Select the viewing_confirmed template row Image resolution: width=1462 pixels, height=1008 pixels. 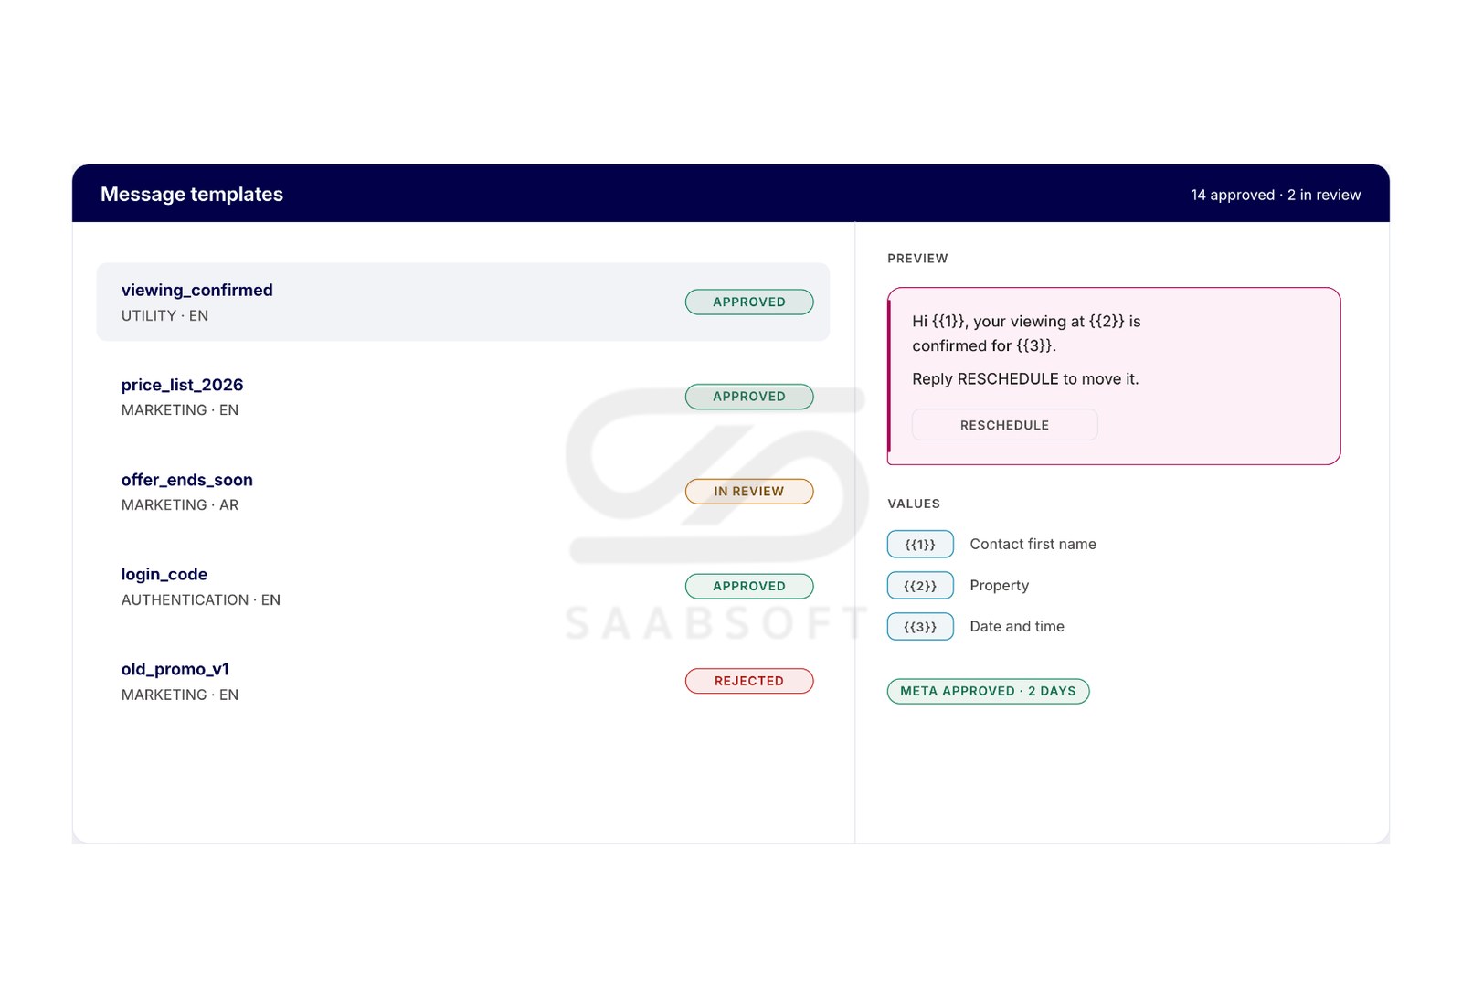click(463, 302)
